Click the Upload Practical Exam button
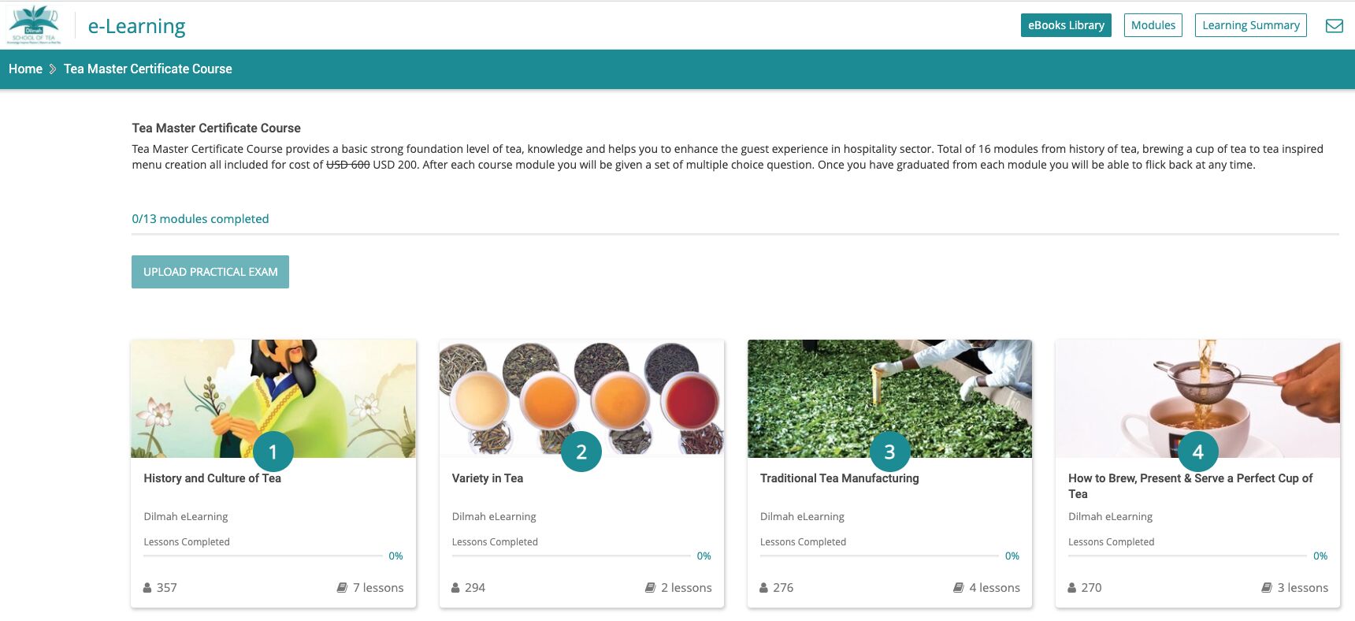Screen dimensions: 1355x621 pos(210,272)
